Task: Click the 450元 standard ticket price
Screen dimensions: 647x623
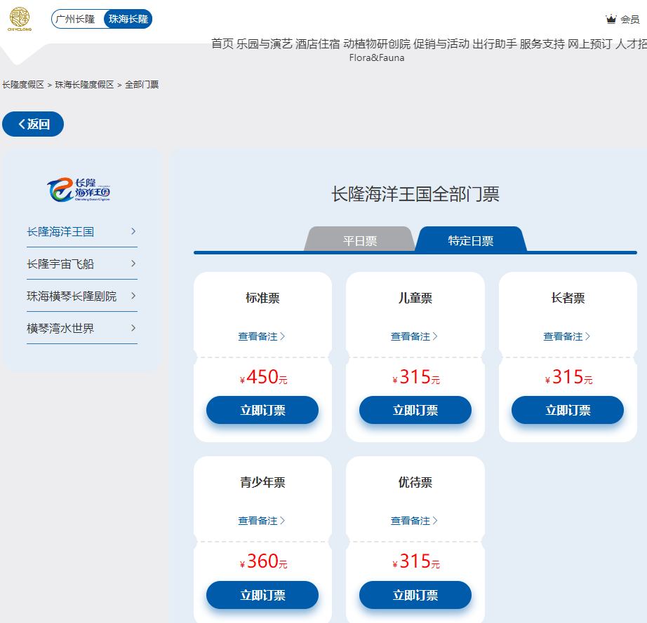Action: point(264,377)
